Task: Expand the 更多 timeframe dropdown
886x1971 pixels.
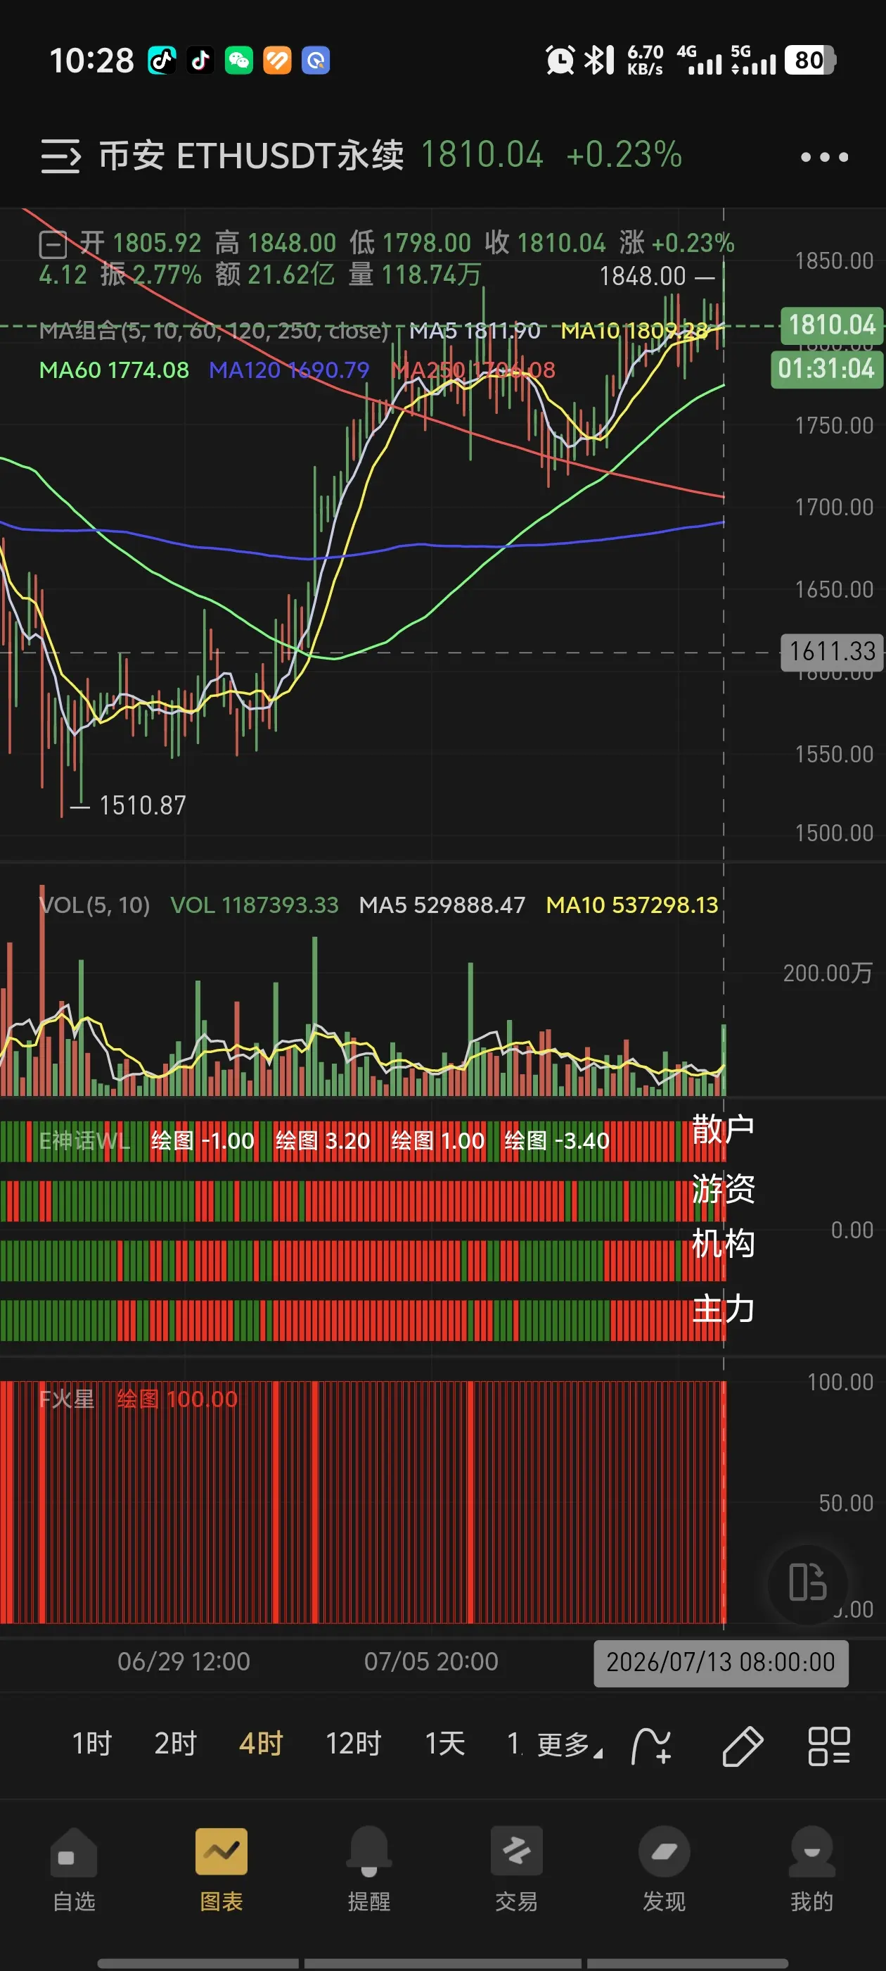Action: 570,1744
